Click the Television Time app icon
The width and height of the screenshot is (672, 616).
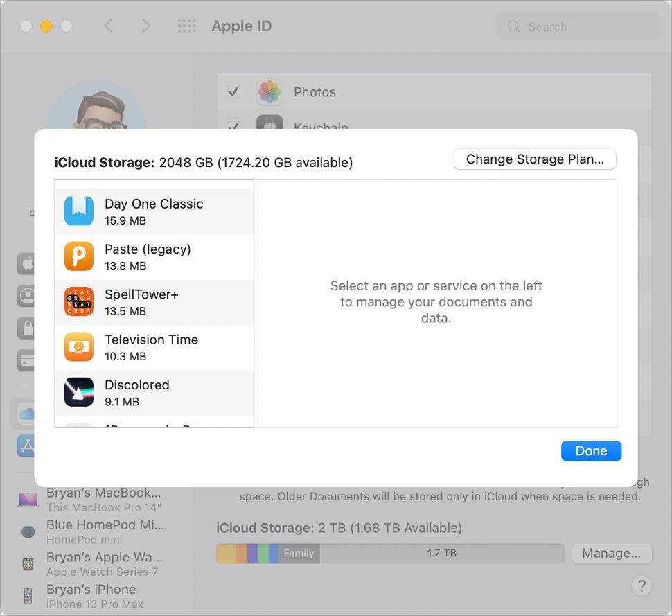[x=78, y=347]
